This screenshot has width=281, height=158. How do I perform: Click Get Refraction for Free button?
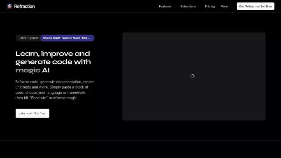(255, 6)
